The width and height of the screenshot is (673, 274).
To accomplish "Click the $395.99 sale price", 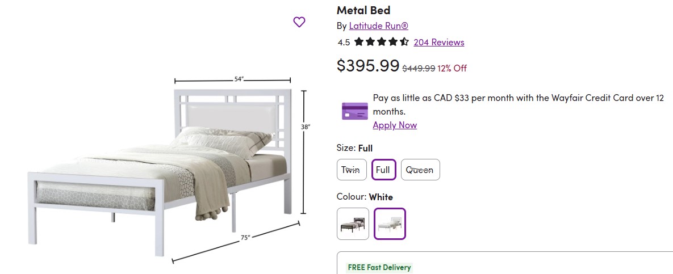I will click(x=368, y=66).
